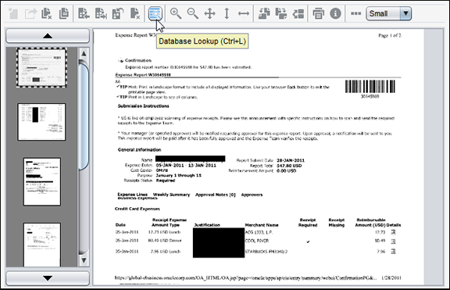Click the append page right-arrow icon
The height and width of the screenshot is (290, 450).
pyautogui.click(x=101, y=13)
